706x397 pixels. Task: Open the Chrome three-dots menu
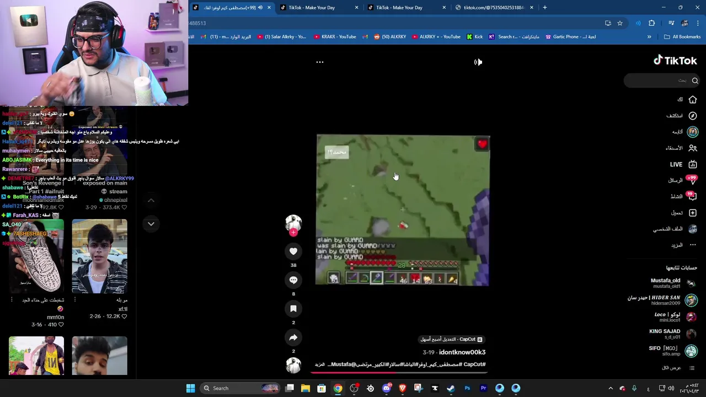[698, 23]
